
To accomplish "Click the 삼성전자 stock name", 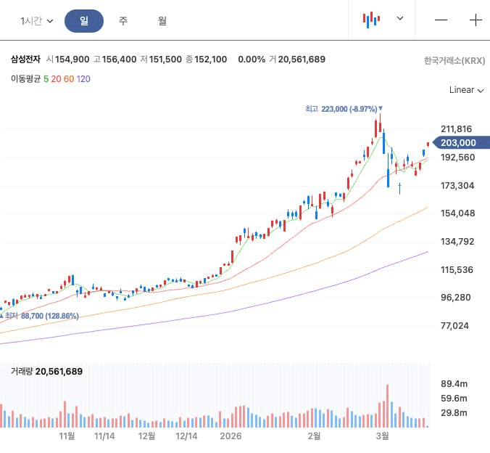I will tap(25, 60).
